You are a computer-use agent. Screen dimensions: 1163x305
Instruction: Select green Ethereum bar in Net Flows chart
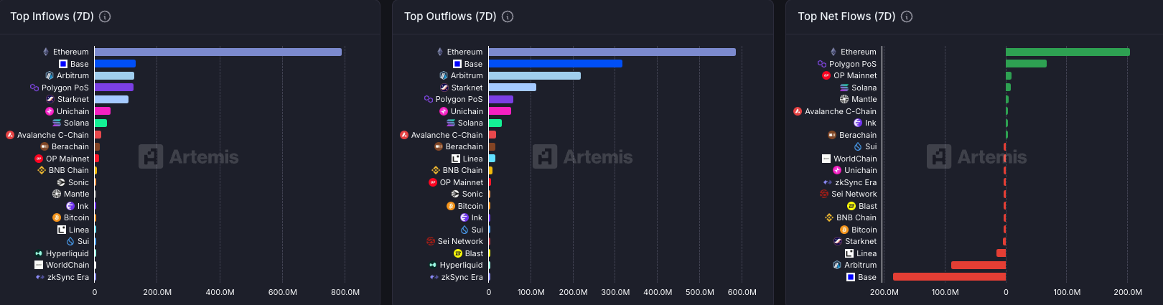point(1068,52)
